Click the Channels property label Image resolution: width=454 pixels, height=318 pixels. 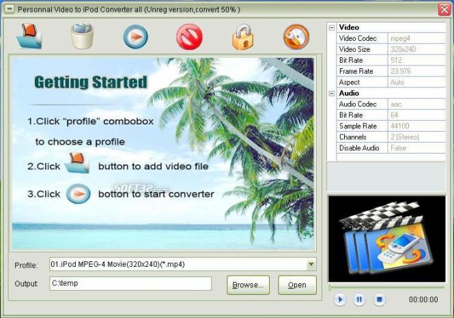353,137
